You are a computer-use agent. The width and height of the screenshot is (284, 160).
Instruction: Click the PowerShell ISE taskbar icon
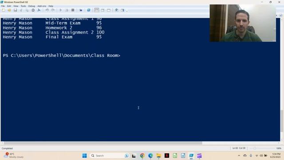[x=191, y=156]
